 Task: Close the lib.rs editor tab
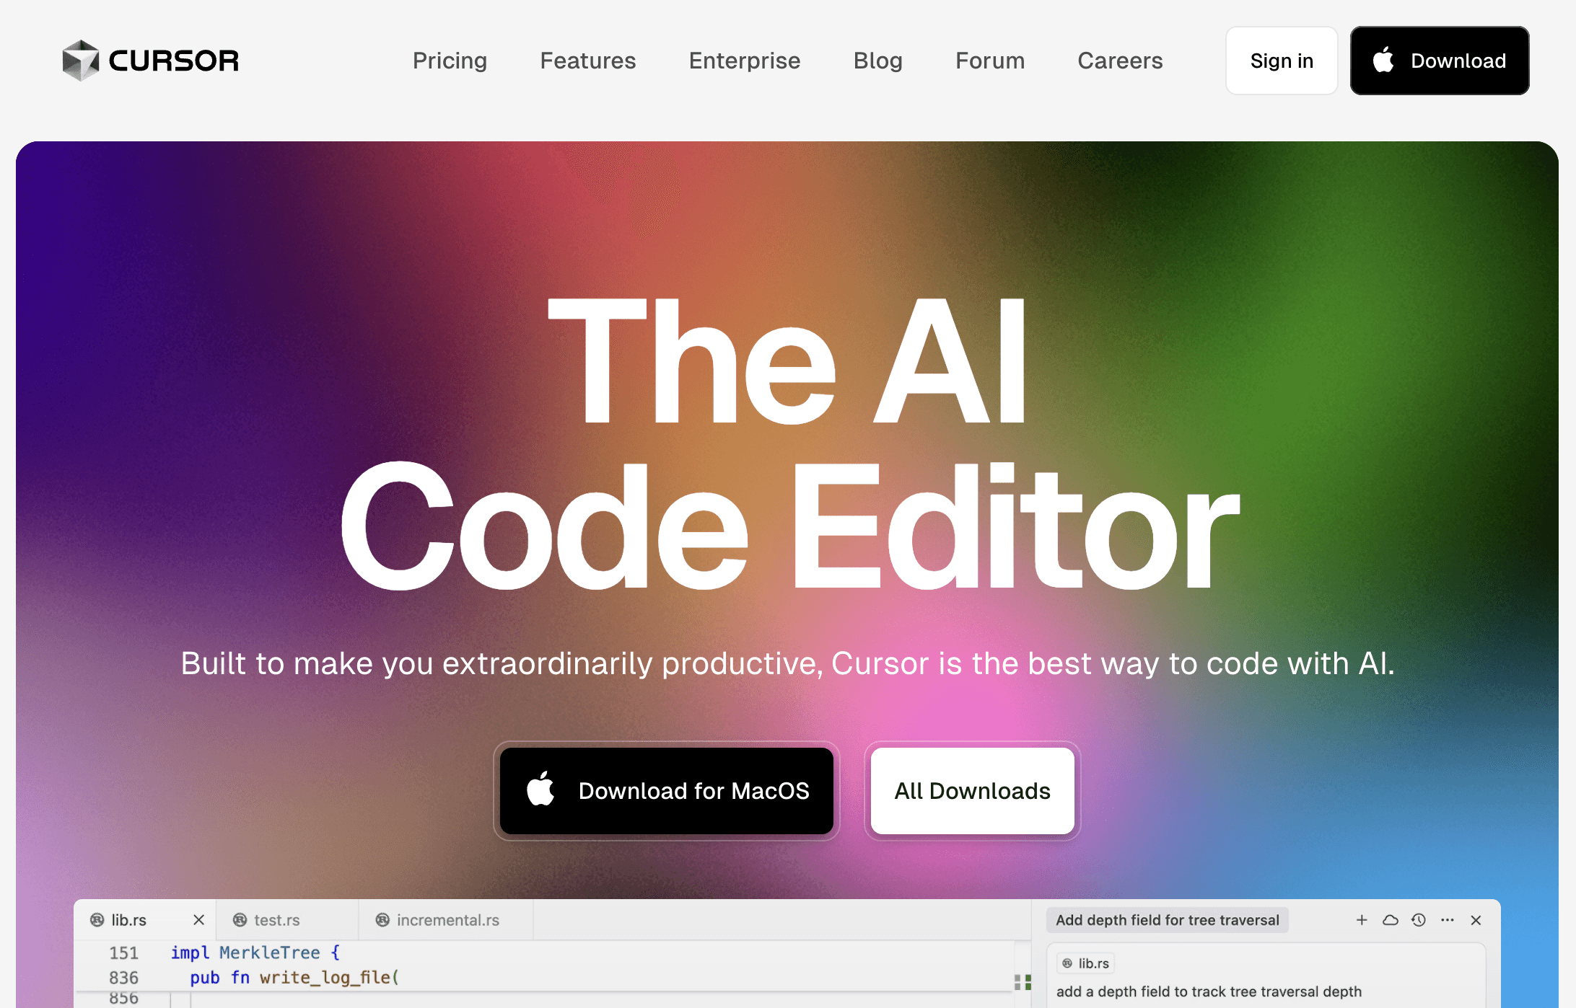[199, 920]
